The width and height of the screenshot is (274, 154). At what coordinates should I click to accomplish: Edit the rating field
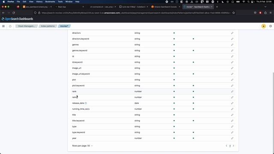click(232, 97)
